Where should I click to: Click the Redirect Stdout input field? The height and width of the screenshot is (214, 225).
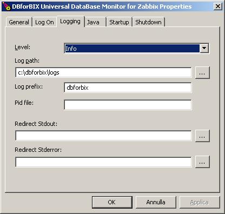click(103, 136)
